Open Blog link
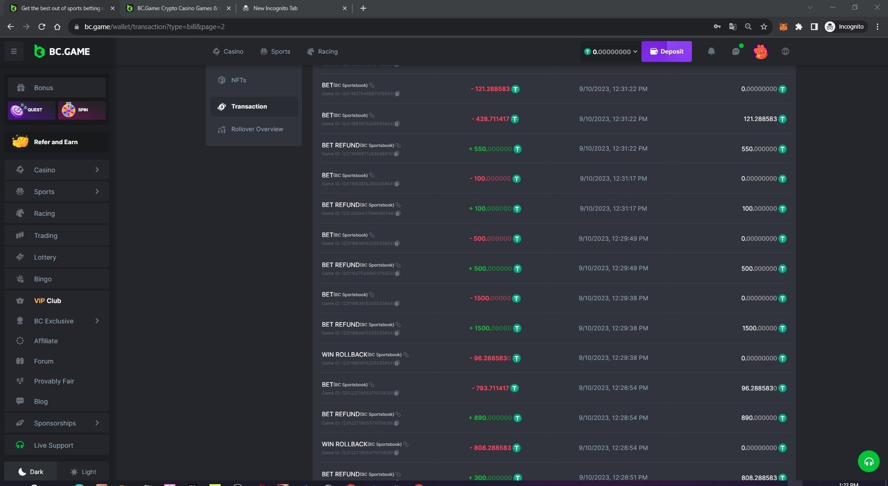 tap(57, 401)
